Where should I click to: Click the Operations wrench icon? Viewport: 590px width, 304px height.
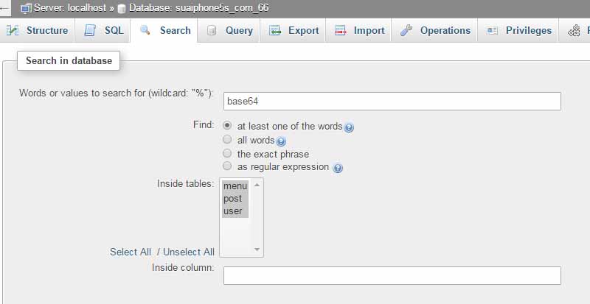[x=406, y=31]
